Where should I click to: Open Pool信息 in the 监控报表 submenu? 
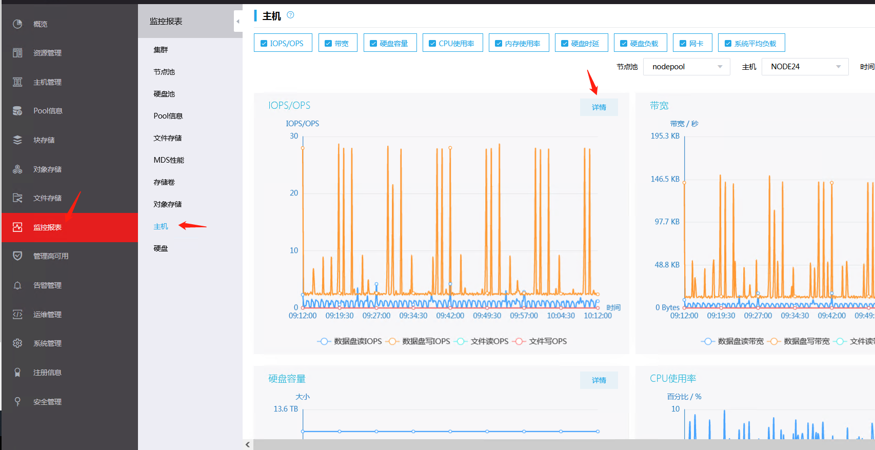168,116
